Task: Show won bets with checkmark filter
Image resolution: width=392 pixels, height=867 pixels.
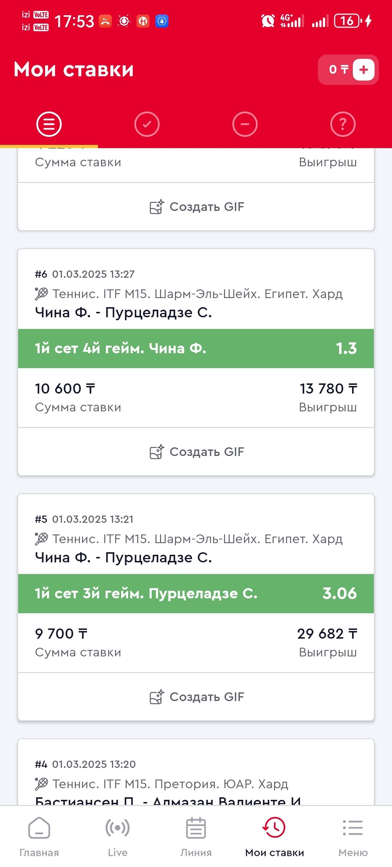Action: click(147, 124)
